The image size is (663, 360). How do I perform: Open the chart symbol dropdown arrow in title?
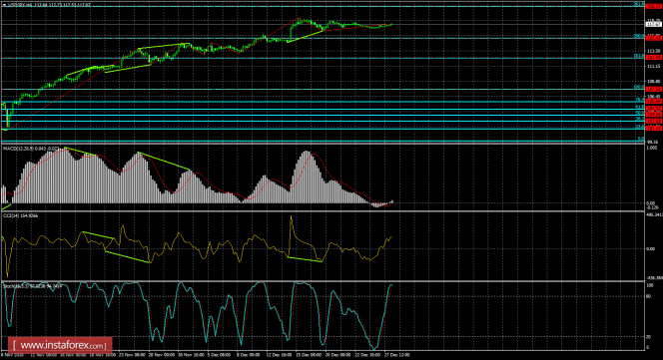[x=4, y=5]
